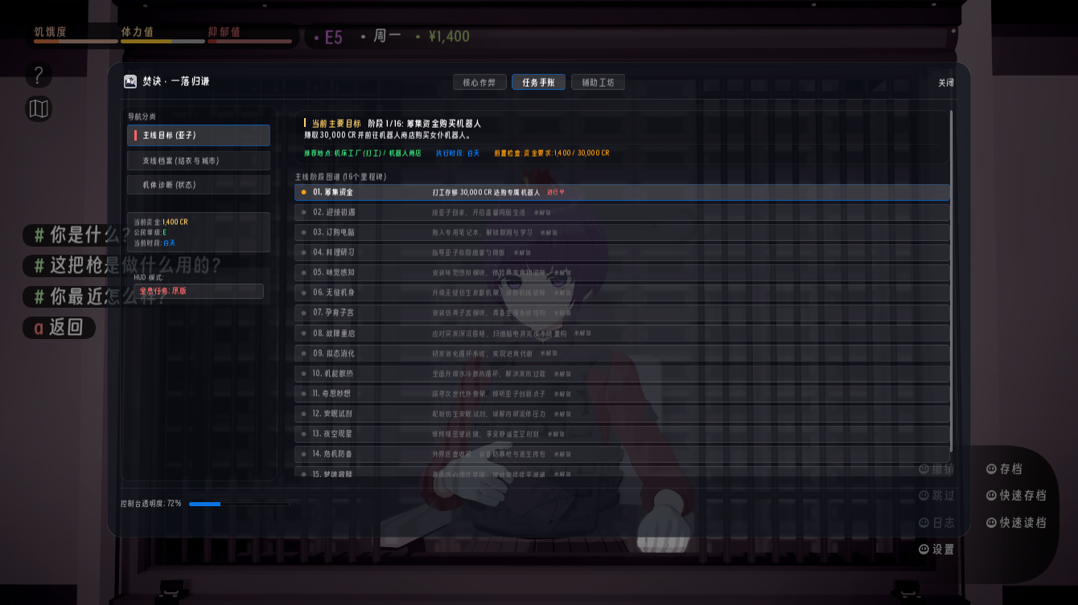Open the map icon
This screenshot has width=1078, height=605.
coord(39,108)
